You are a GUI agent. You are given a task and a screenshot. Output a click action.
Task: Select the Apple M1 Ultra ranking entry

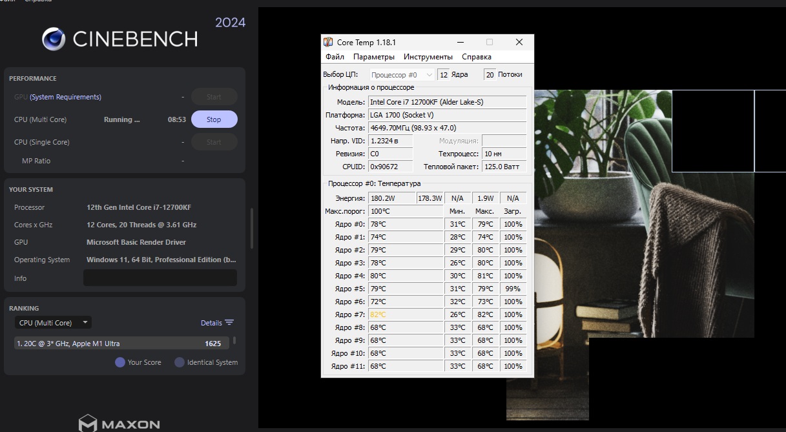[122, 344]
